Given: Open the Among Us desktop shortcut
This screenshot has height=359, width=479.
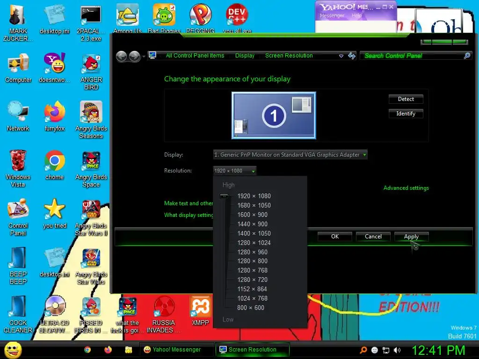Looking at the screenshot, I should tap(127, 18).
